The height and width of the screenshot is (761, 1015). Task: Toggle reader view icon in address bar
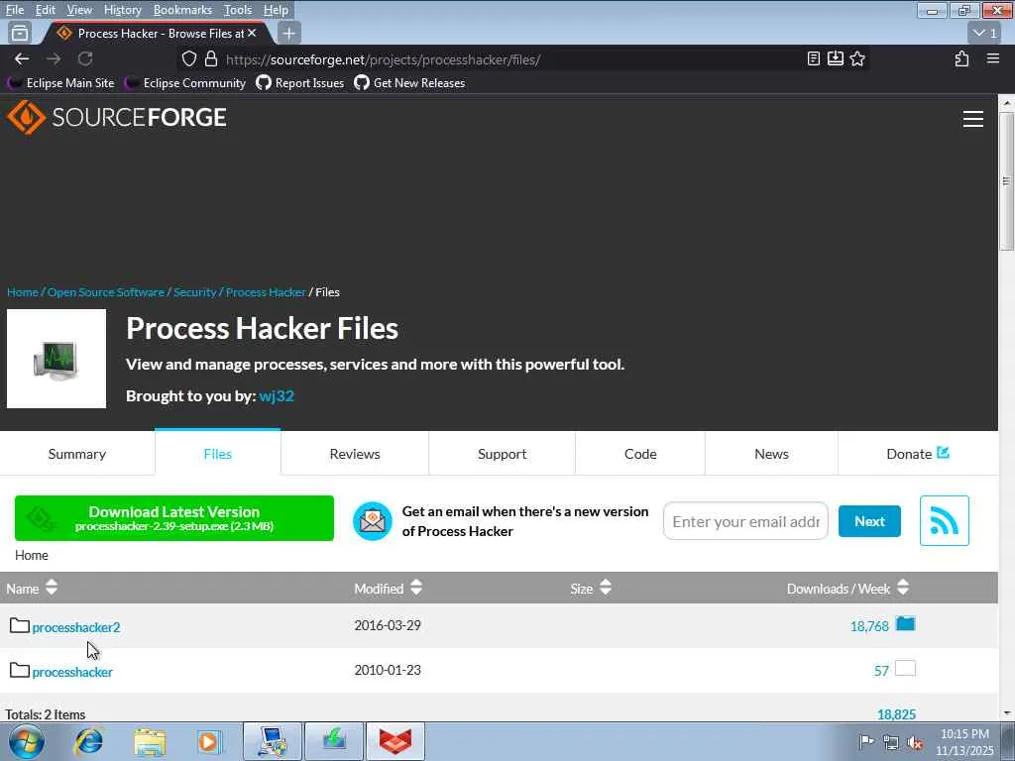(x=814, y=58)
